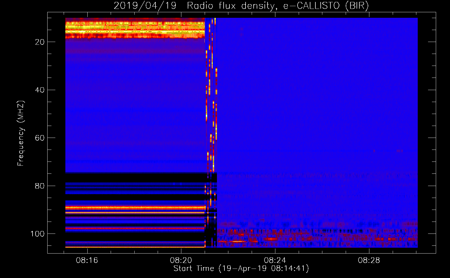The image size is (450, 278).
Task: Click the '08:28' time tick label
Action: click(369, 260)
